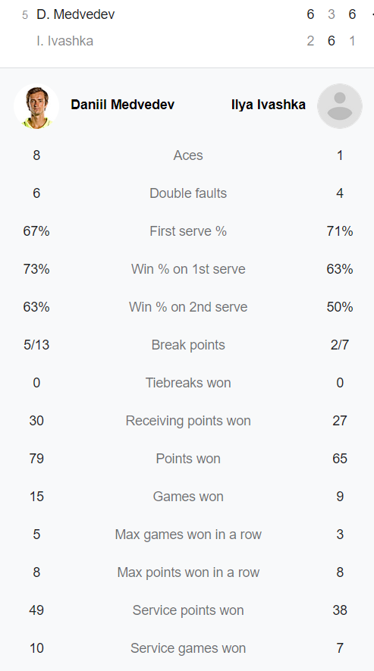Viewport: 374px width, 671px height.
Task: Click the Aces stat label
Action: 188,155
